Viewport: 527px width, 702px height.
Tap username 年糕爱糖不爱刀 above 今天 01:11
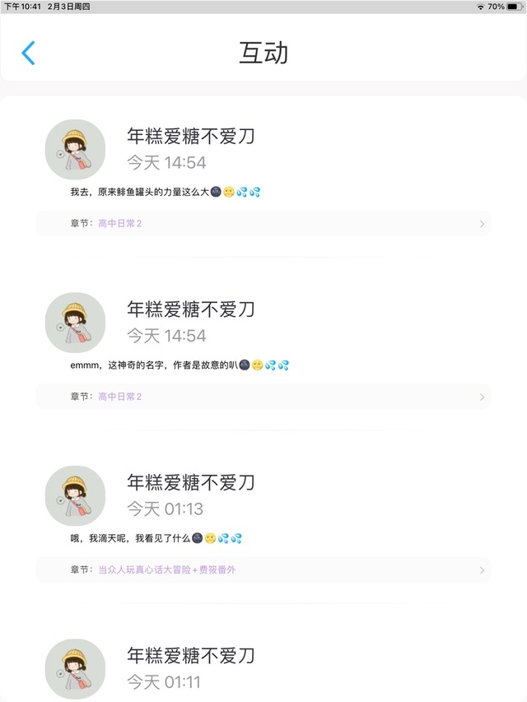click(190, 655)
